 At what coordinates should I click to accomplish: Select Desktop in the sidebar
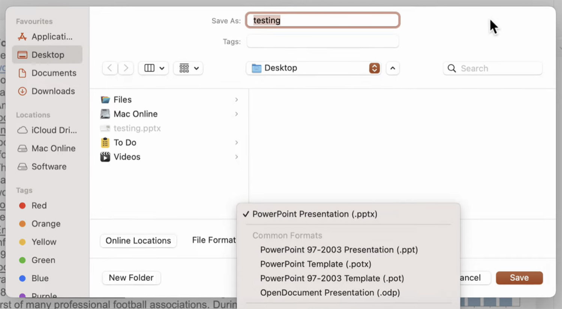click(47, 55)
